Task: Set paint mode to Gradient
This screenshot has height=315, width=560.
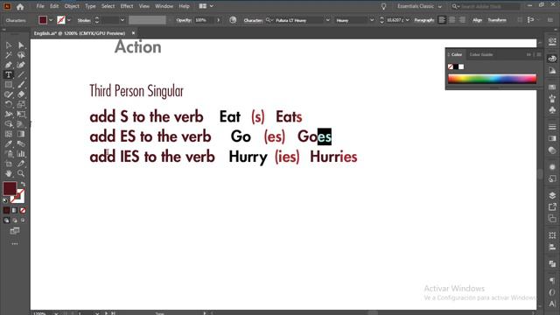Action: pos(15,210)
